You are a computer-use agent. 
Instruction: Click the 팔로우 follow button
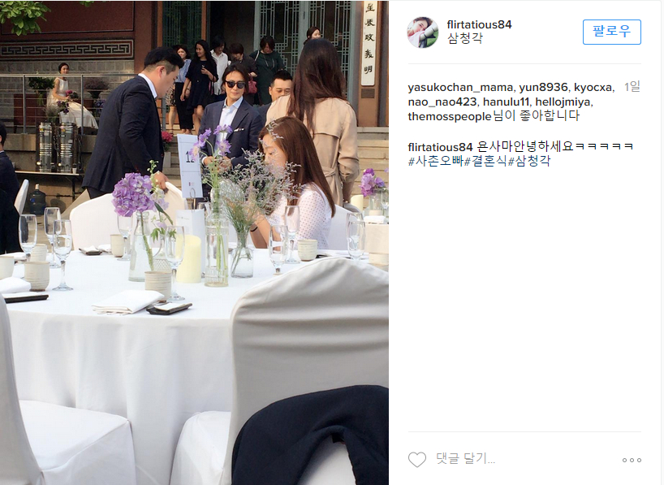click(611, 32)
